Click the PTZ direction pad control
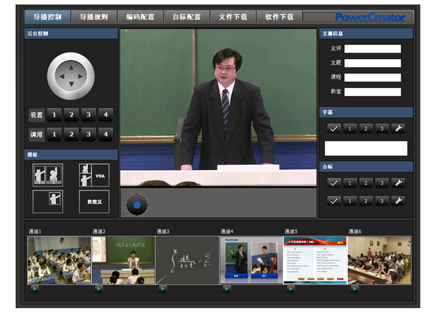The image size is (444, 317). pyautogui.click(x=71, y=75)
